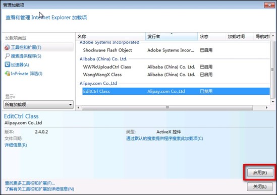Click Alibaba (China) Co. Ltd. group header
This screenshot has height=195, width=277.
[103, 59]
